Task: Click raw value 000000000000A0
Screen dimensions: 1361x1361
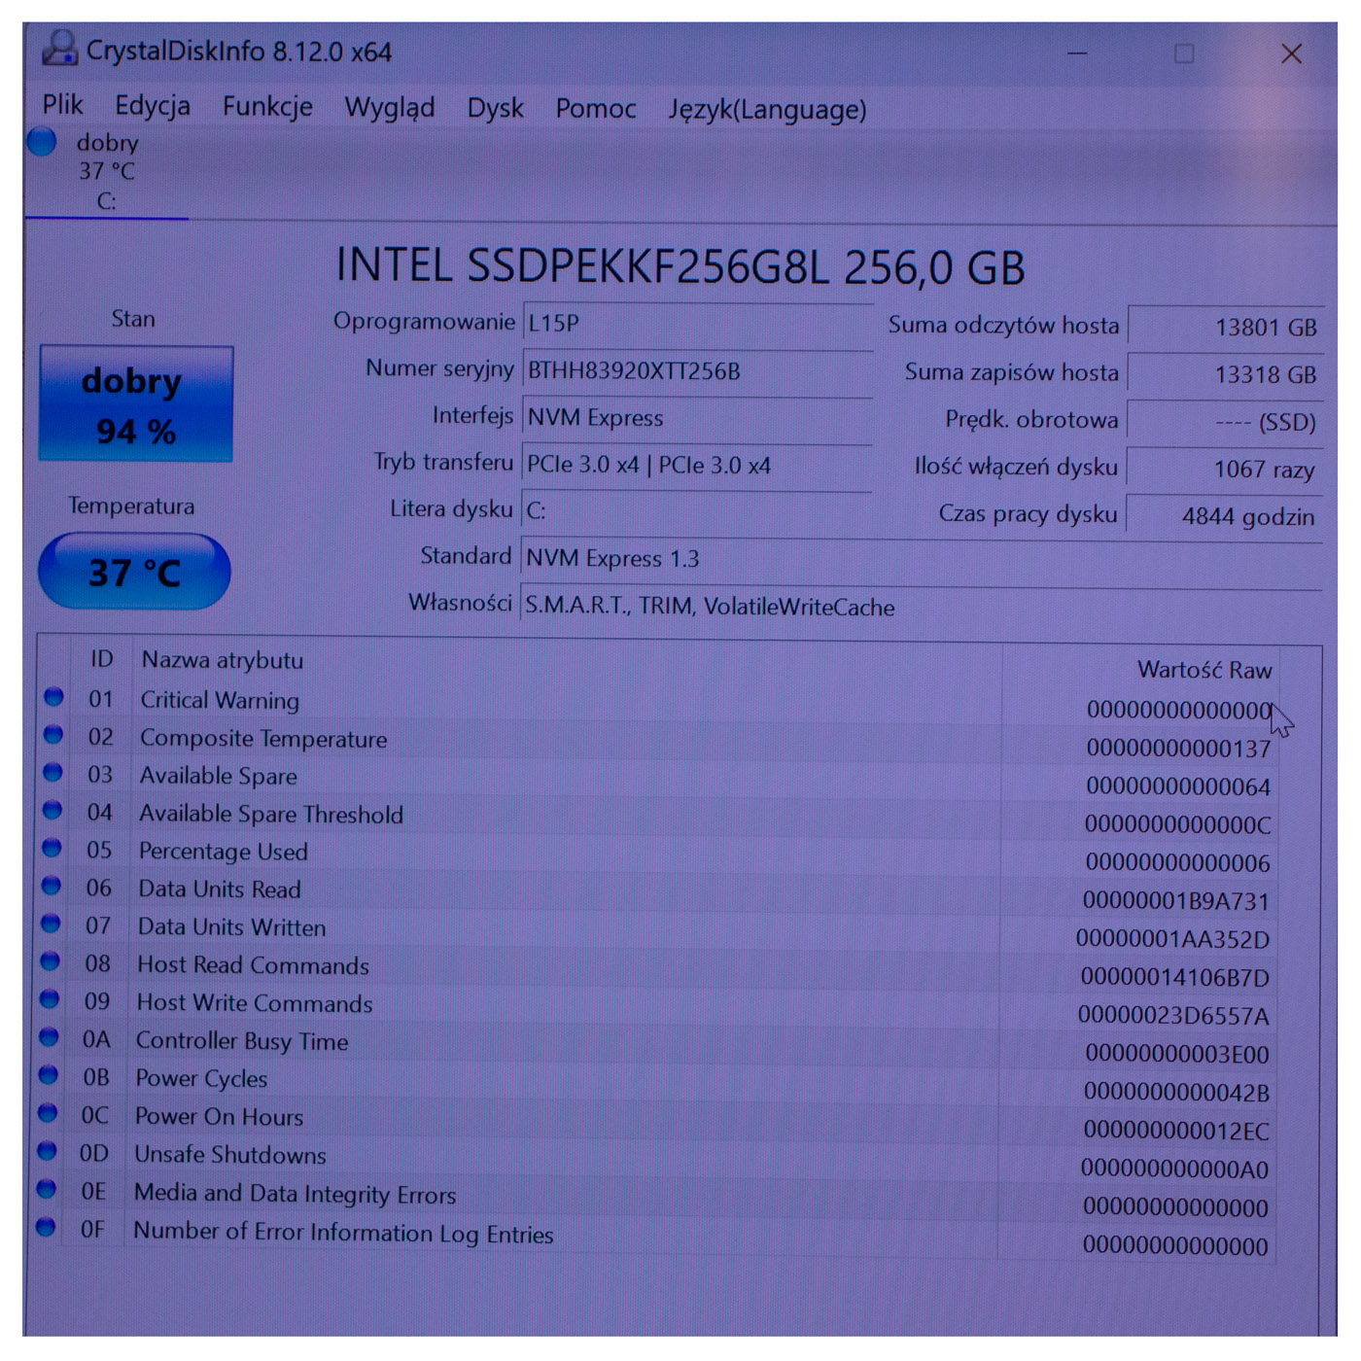Action: click(x=1174, y=1169)
